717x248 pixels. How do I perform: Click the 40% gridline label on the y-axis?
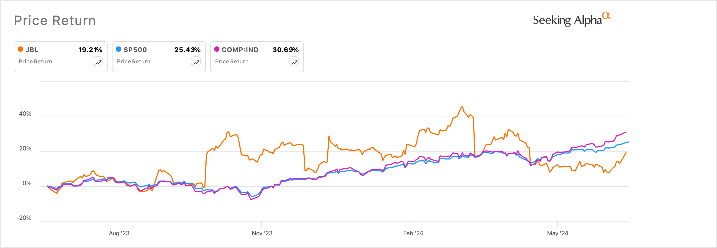click(26, 114)
